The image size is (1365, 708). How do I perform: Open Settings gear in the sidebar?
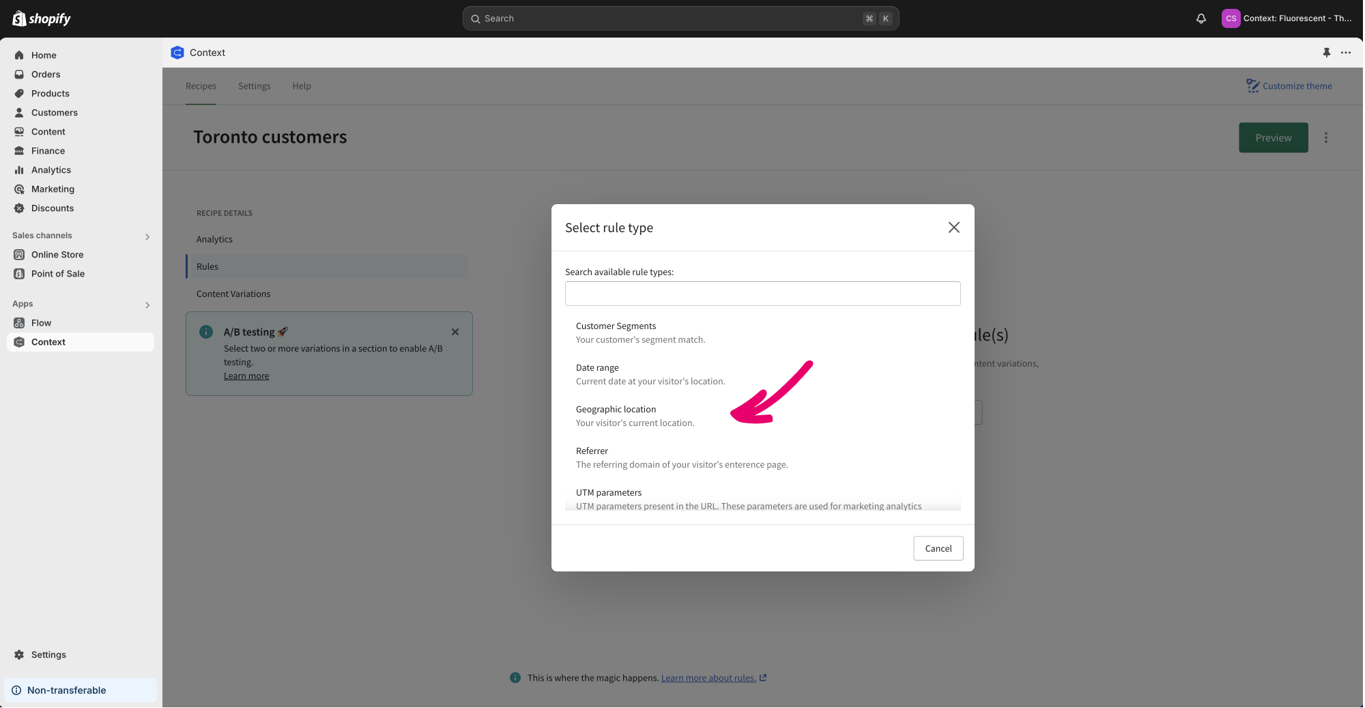click(x=19, y=655)
